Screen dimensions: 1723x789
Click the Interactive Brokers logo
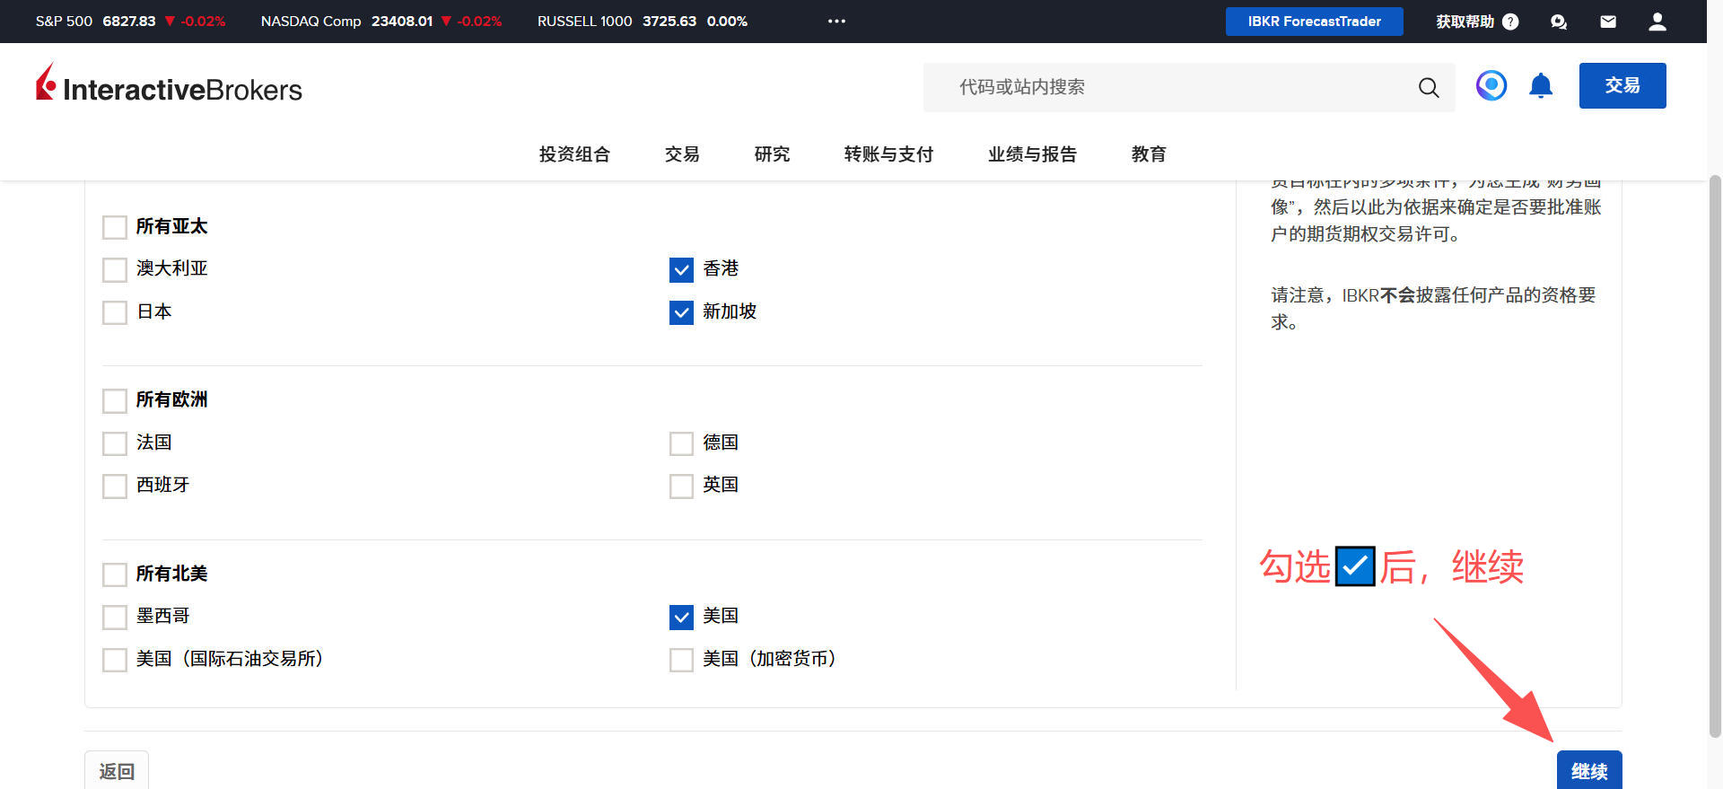pos(169,86)
